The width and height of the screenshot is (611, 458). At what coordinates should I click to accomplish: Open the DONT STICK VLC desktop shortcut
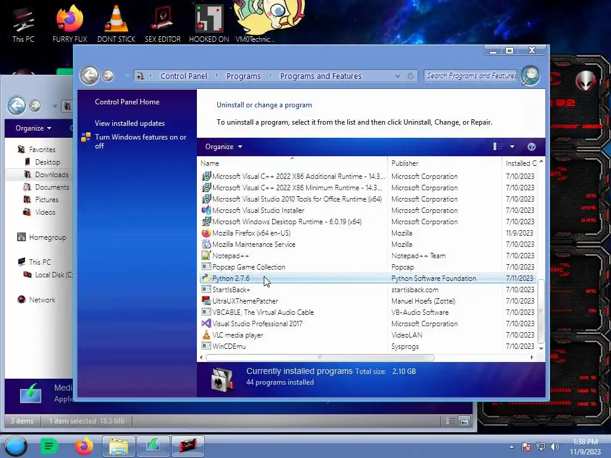click(x=116, y=24)
